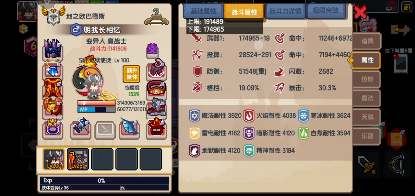Switch to the 基础属性 tab
This screenshot has width=415, height=196.
click(x=203, y=11)
